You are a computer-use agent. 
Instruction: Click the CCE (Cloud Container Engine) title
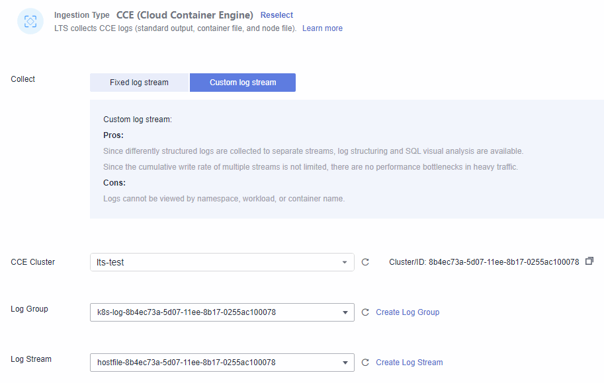click(185, 15)
